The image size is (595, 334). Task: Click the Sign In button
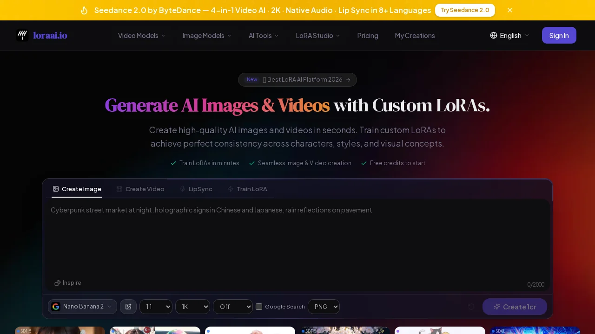pos(559,35)
